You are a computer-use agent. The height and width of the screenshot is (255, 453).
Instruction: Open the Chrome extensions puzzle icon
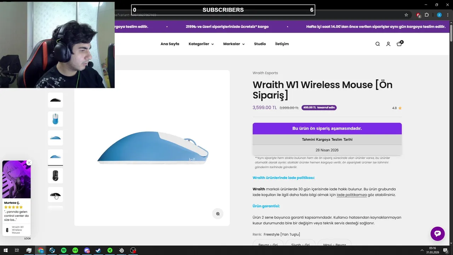426,15
